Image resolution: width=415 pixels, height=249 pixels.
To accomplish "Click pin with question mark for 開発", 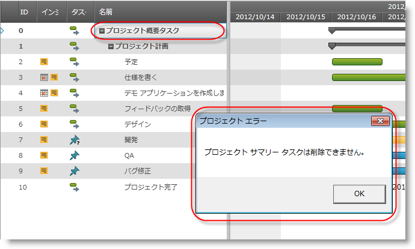I will [x=75, y=140].
